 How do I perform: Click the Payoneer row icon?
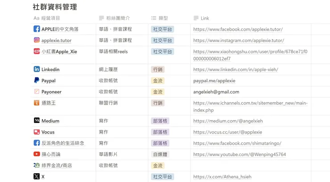click(37, 92)
